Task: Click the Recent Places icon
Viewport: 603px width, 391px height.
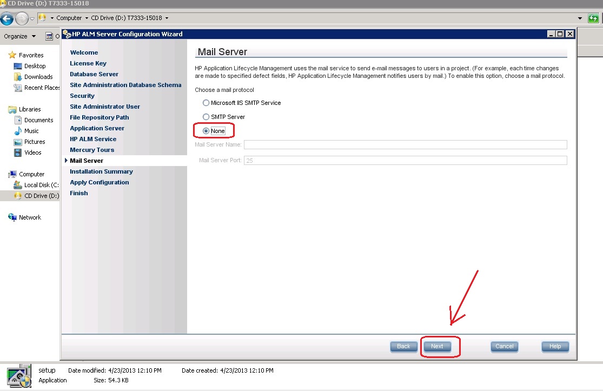Action: coord(18,88)
